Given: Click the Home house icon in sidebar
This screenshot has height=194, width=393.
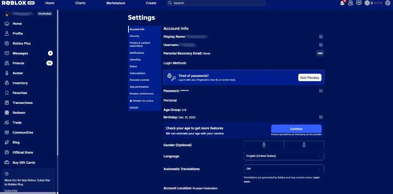Looking at the screenshot, I should (7, 24).
